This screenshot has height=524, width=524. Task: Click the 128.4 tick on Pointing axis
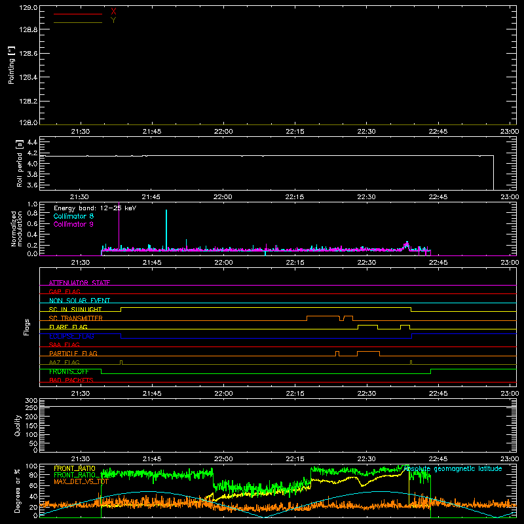tap(28, 77)
